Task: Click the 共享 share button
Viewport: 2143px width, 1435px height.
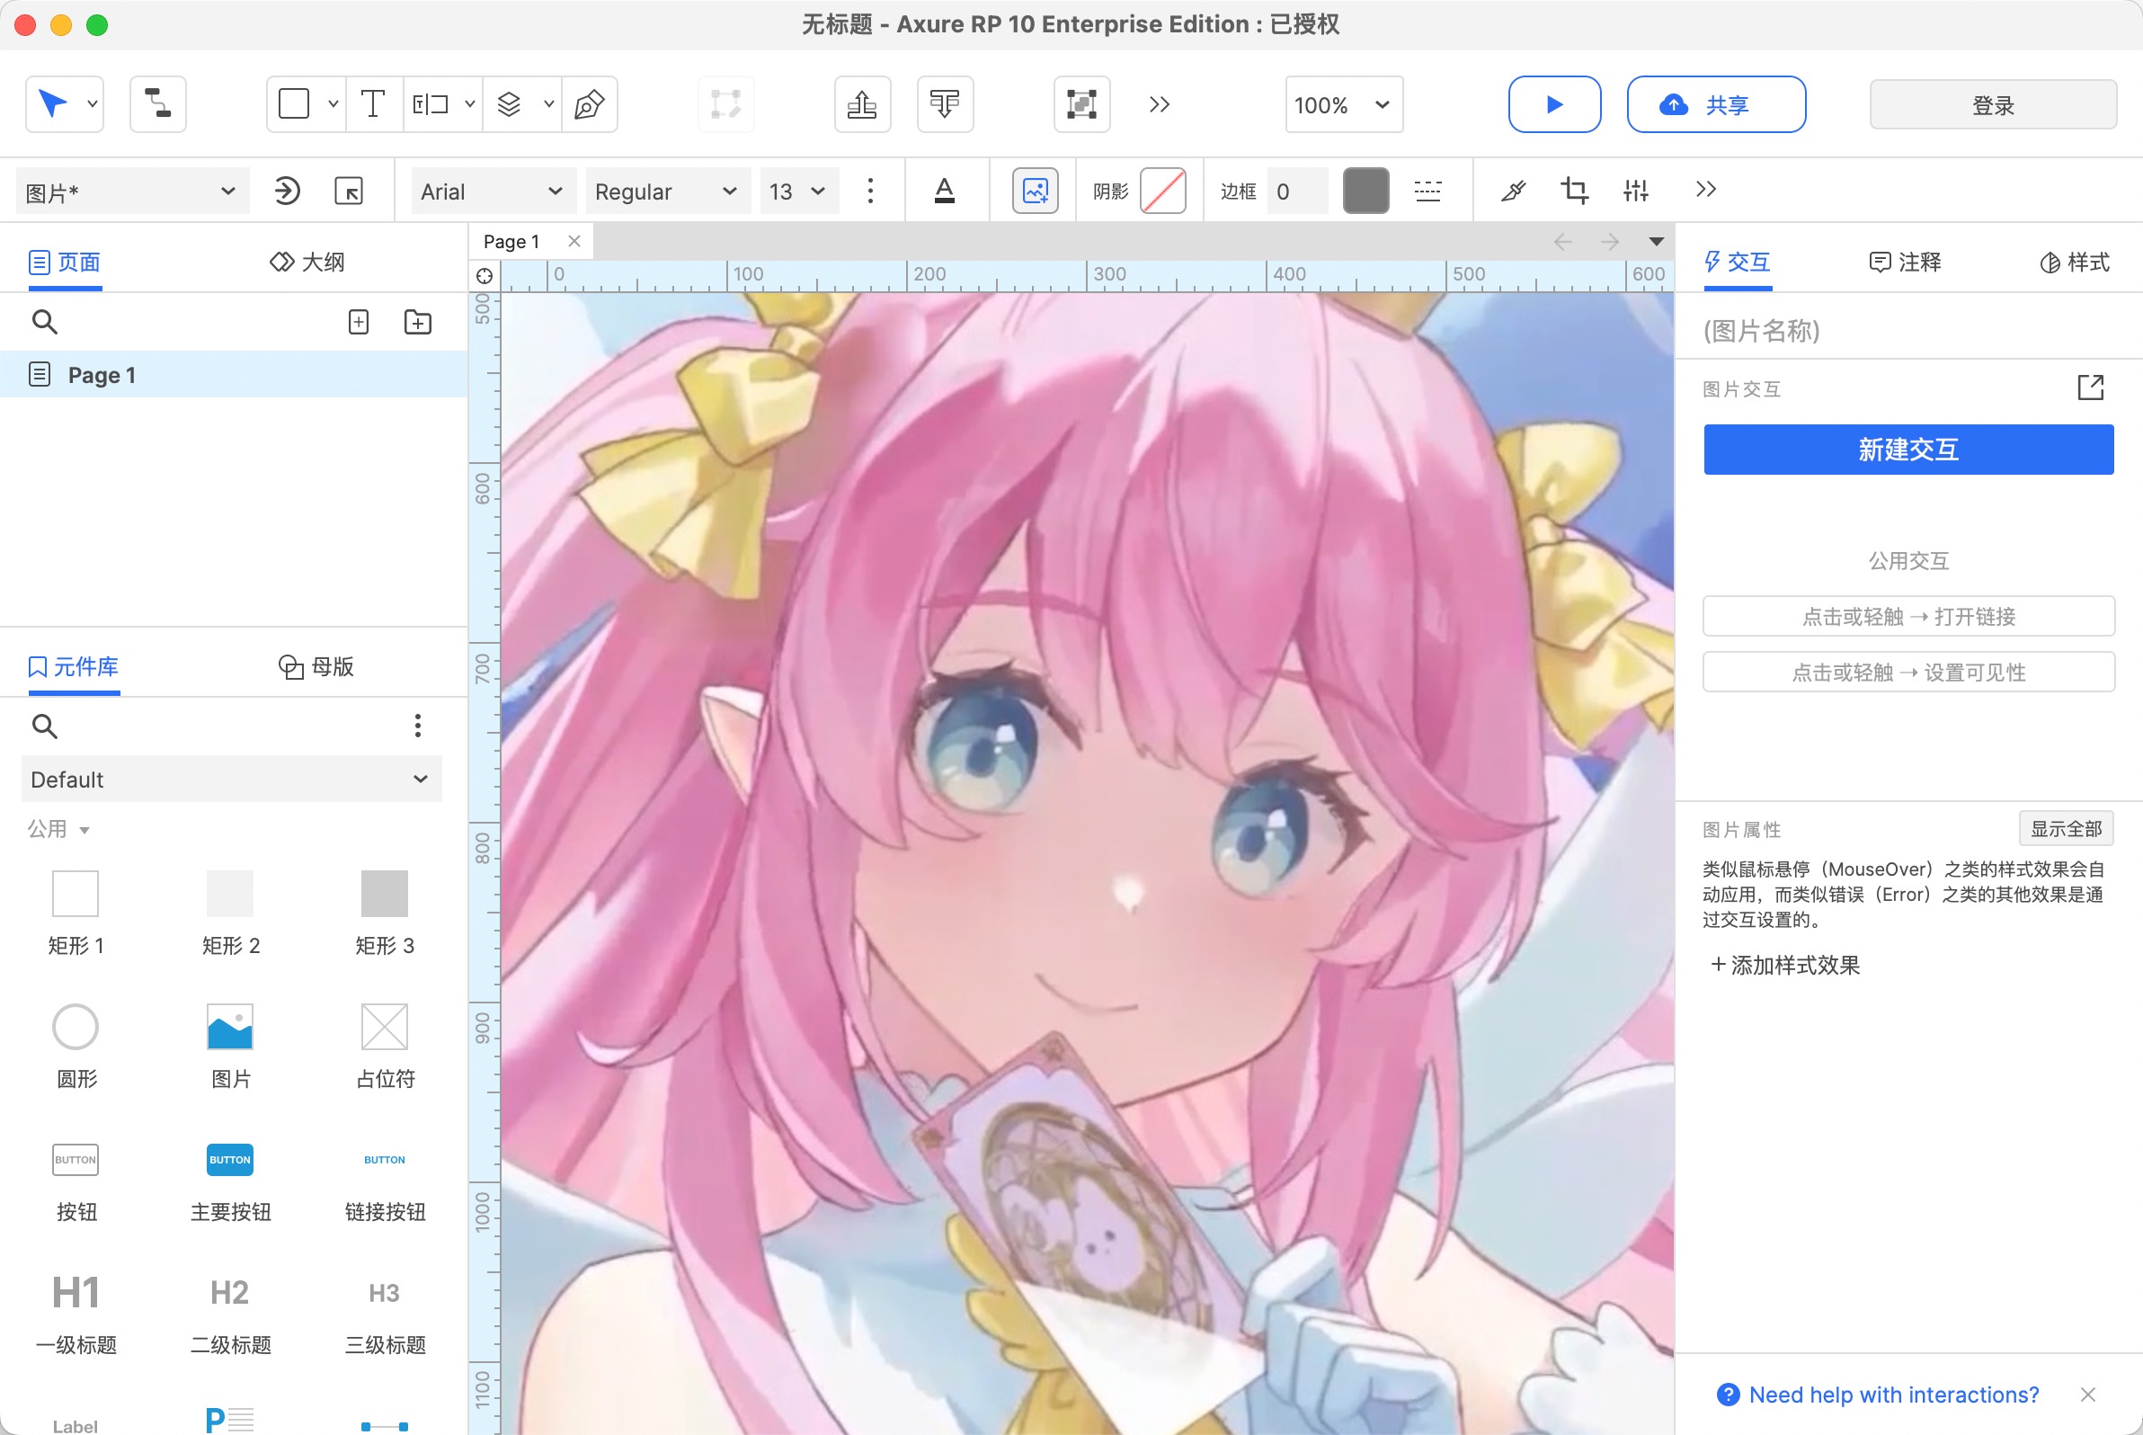Action: 1716,104
